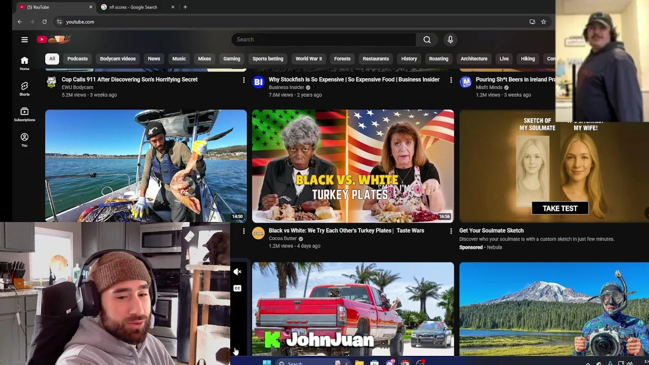Select the Podcasts filter chip
649x365 pixels.
78,59
